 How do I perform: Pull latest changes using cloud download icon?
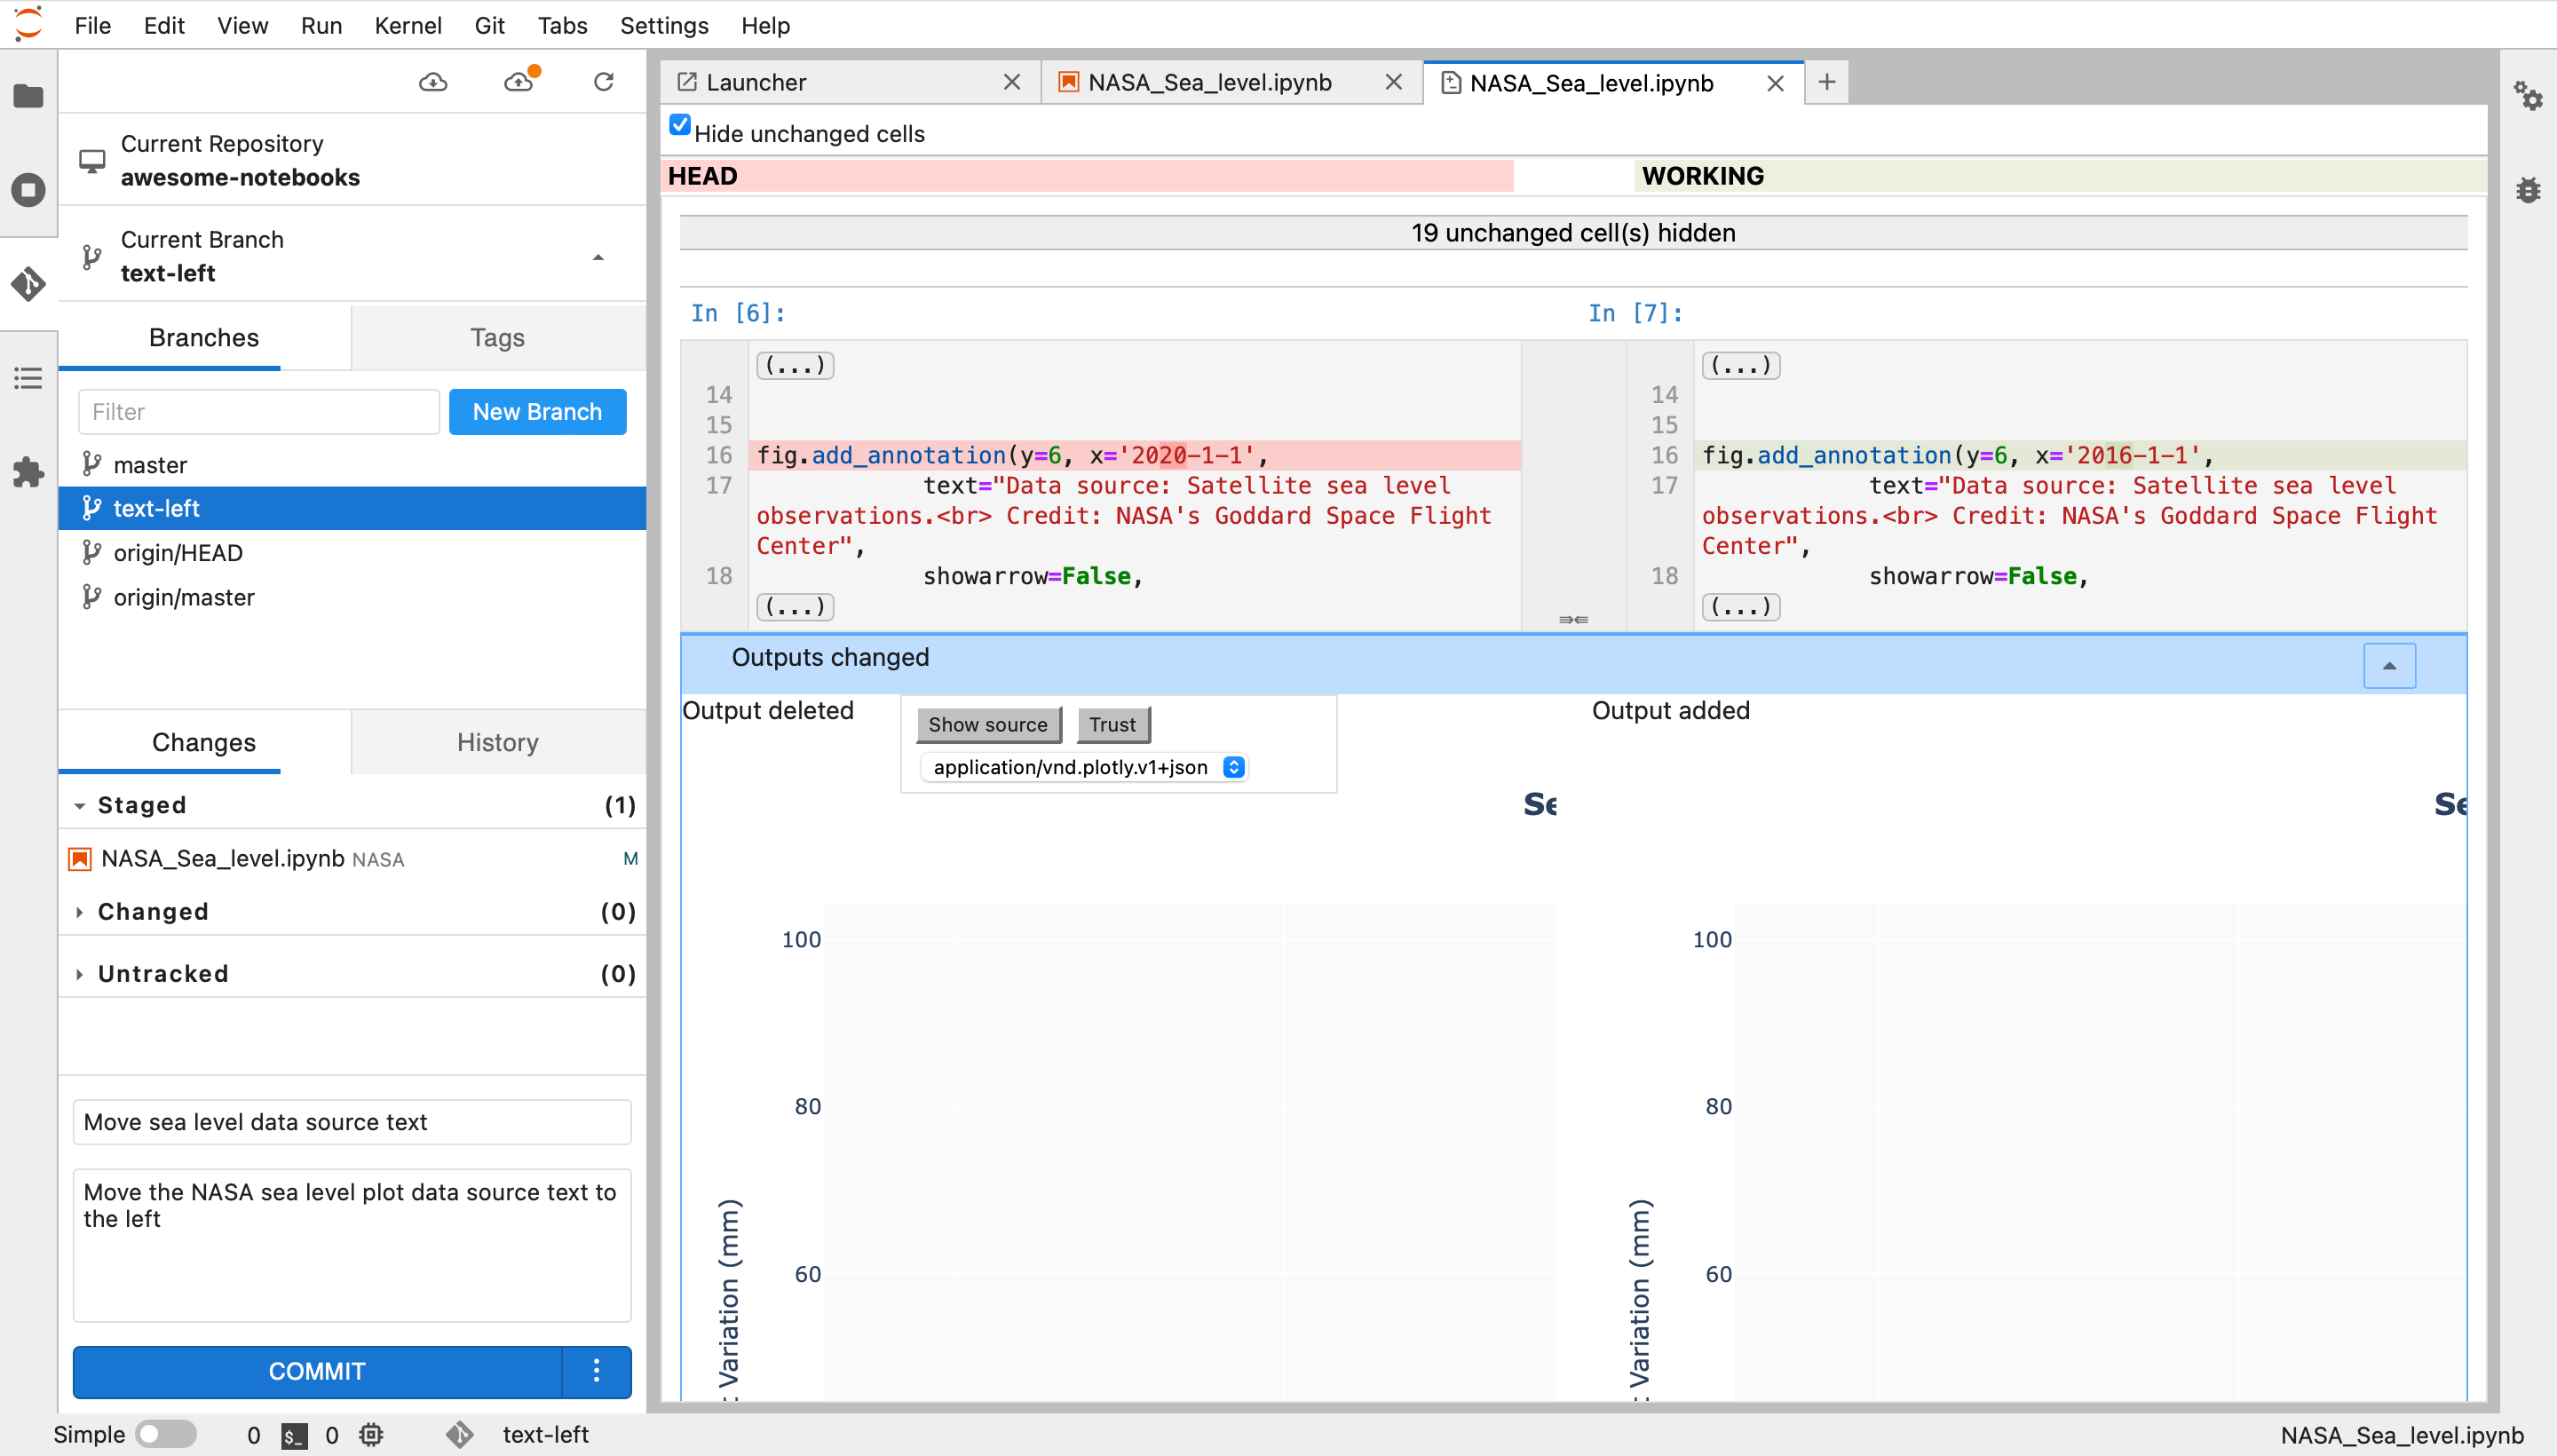(x=433, y=82)
